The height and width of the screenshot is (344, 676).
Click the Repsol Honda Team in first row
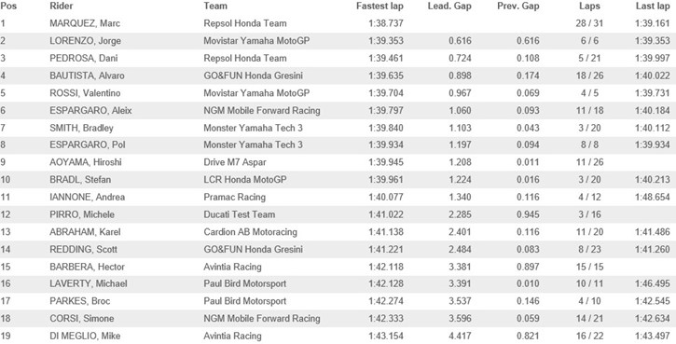coord(245,23)
